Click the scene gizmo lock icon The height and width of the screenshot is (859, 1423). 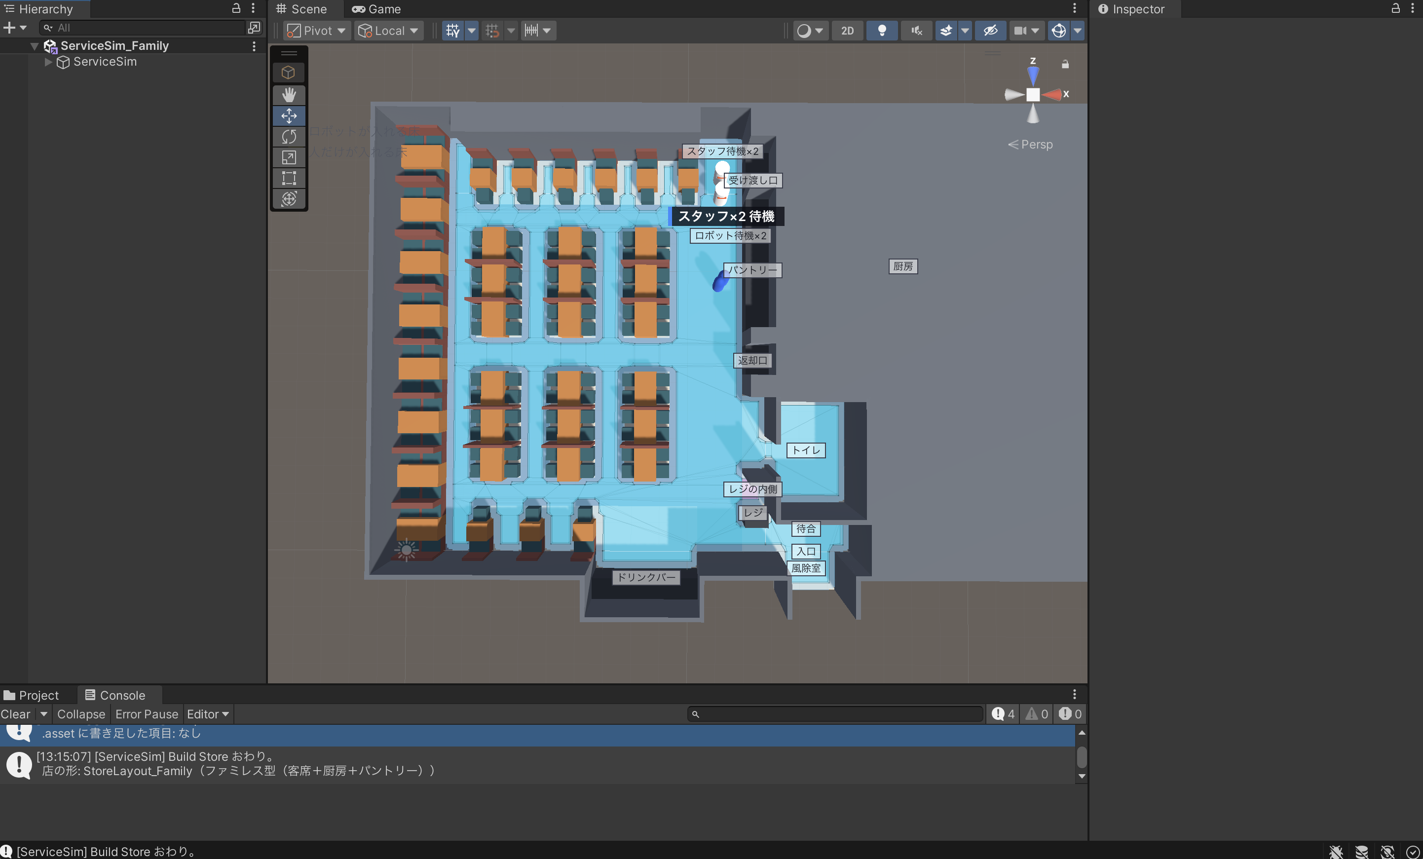pos(1065,64)
